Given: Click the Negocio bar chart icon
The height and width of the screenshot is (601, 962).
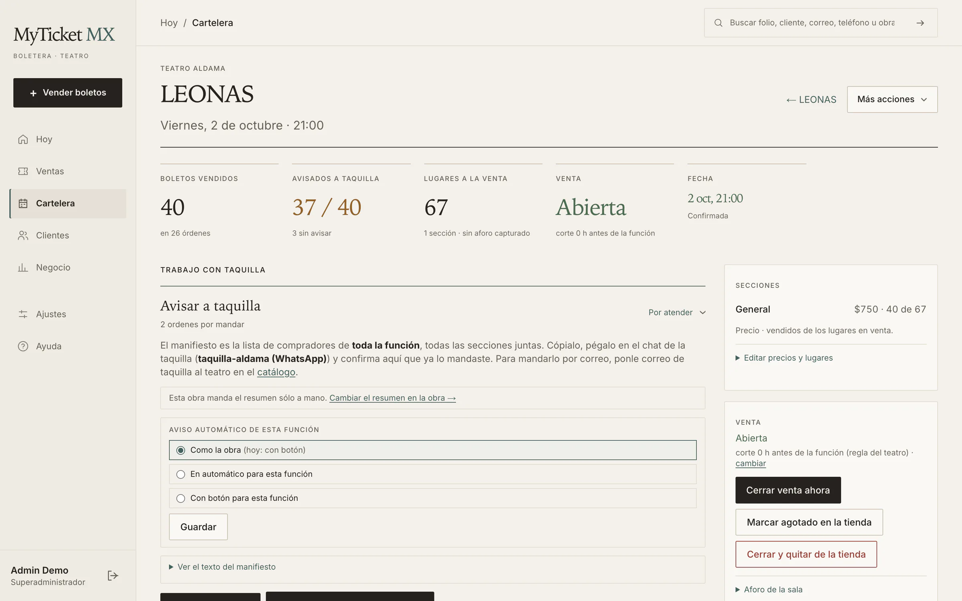Looking at the screenshot, I should pyautogui.click(x=23, y=267).
